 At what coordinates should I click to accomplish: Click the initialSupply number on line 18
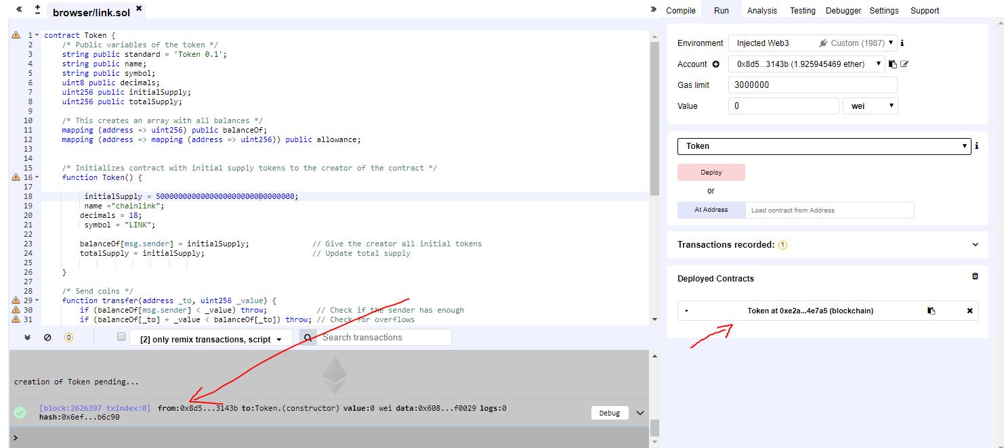pyautogui.click(x=225, y=196)
